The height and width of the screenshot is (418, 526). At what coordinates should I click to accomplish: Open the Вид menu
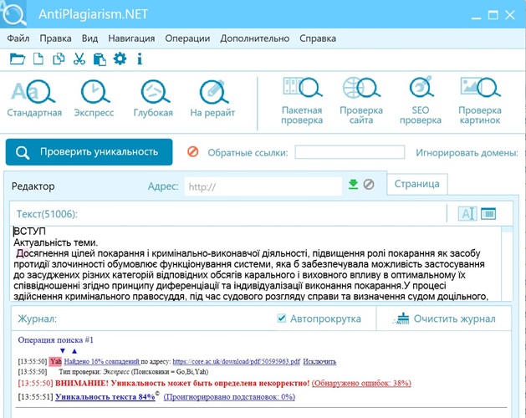pyautogui.click(x=90, y=38)
